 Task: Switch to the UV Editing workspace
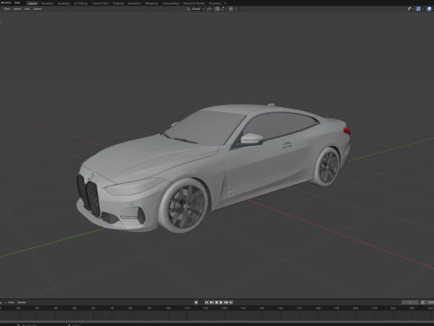[80, 4]
